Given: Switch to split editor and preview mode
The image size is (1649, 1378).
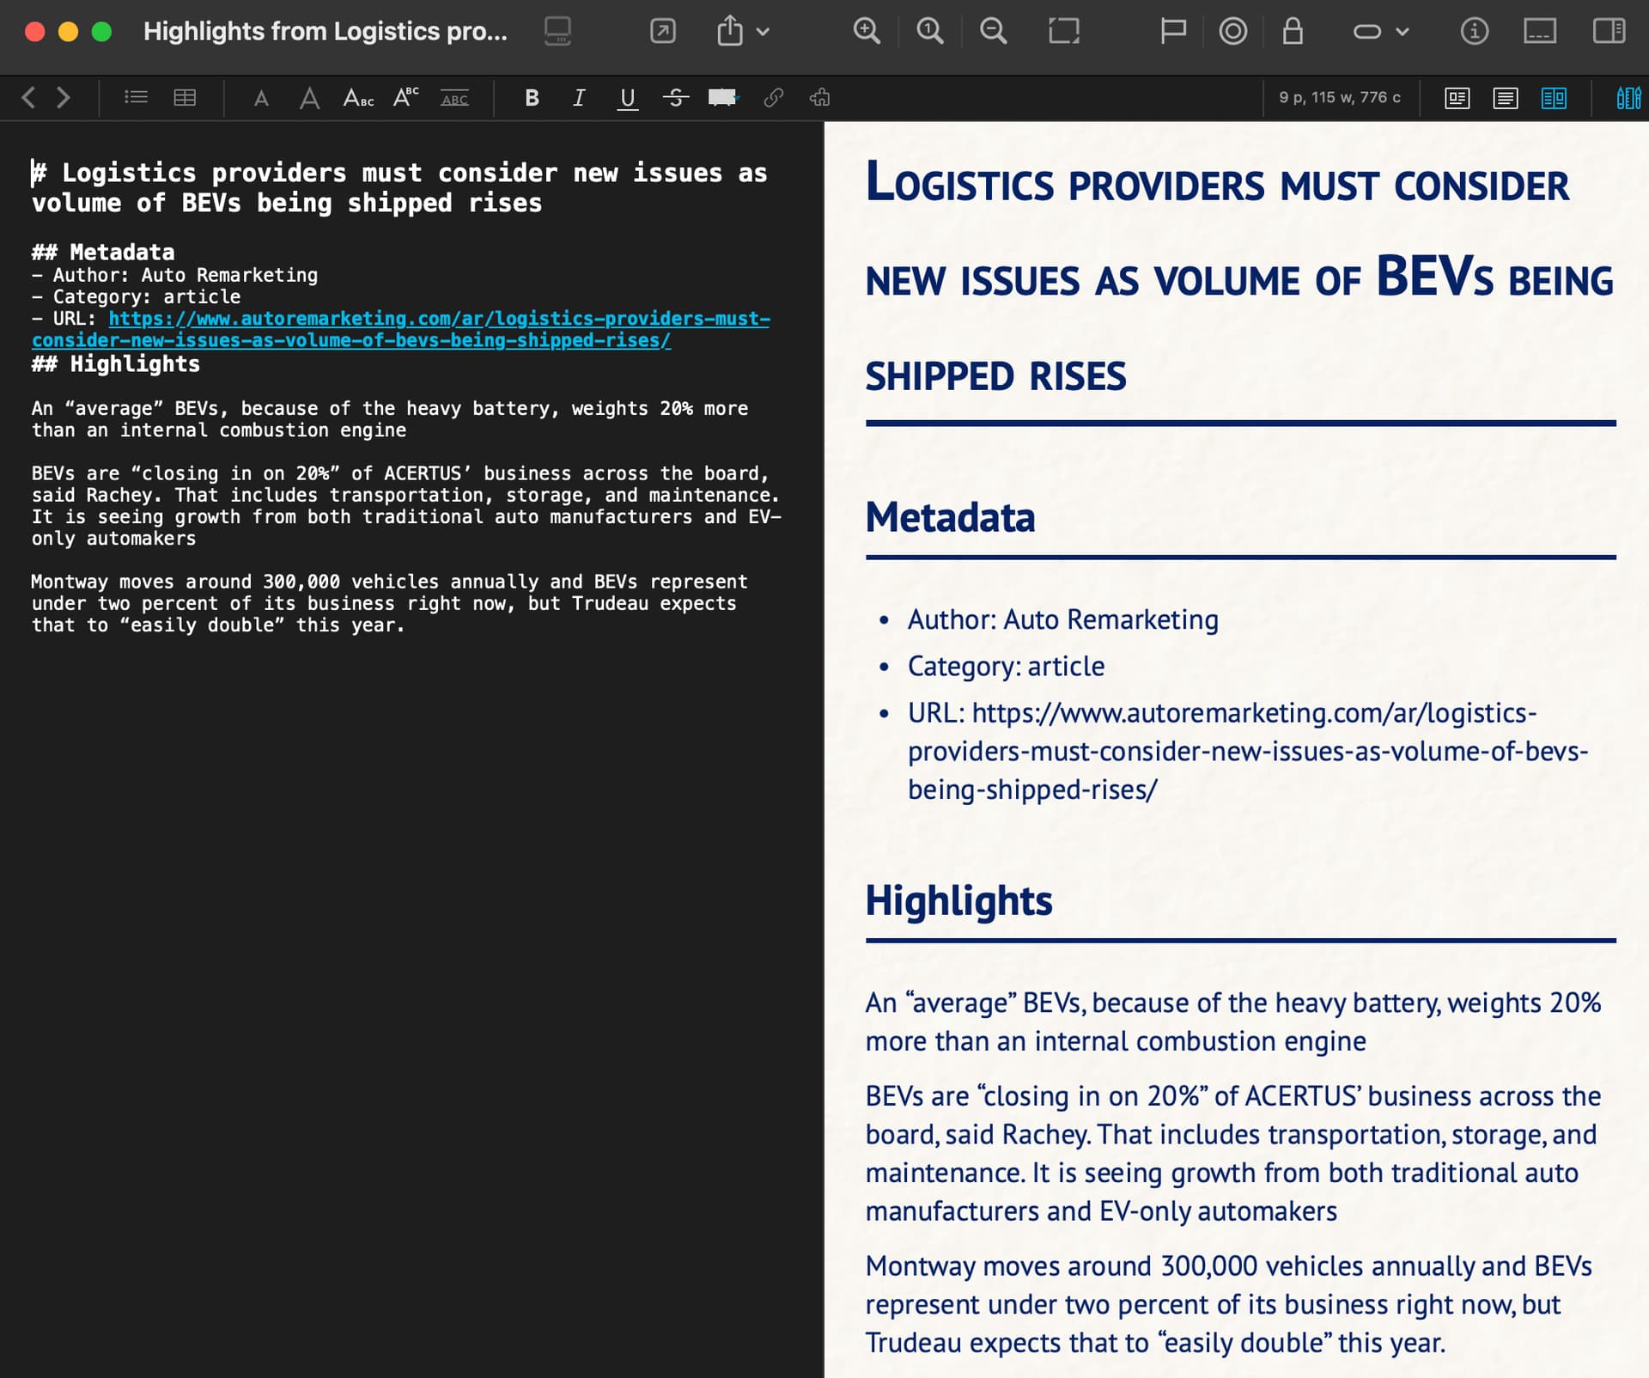Looking at the screenshot, I should pos(1553,98).
